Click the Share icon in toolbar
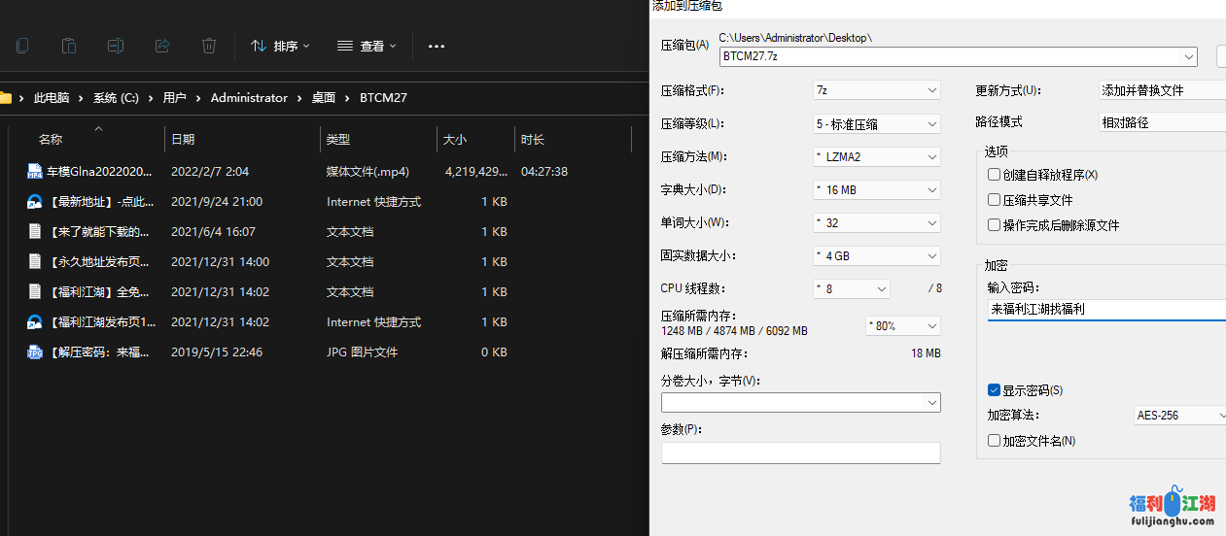Image resolution: width=1226 pixels, height=536 pixels. point(162,46)
